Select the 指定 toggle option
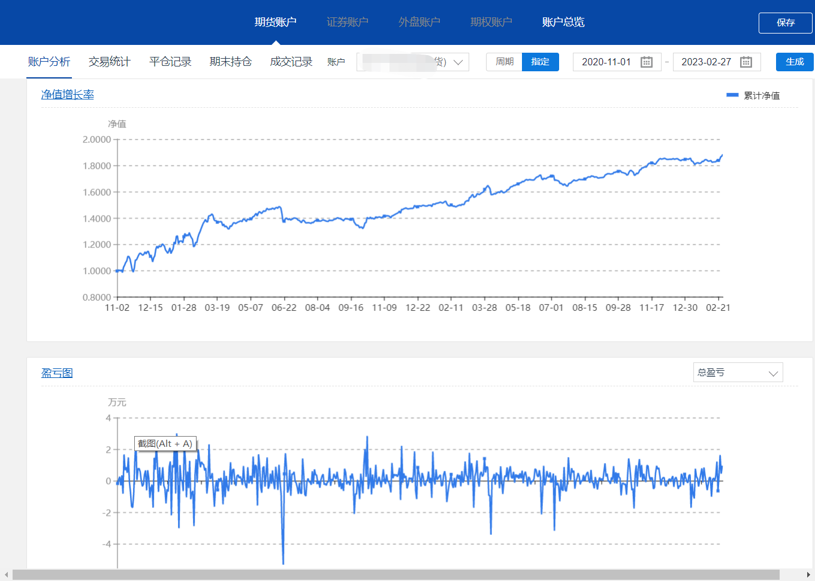815x581 pixels. 540,62
